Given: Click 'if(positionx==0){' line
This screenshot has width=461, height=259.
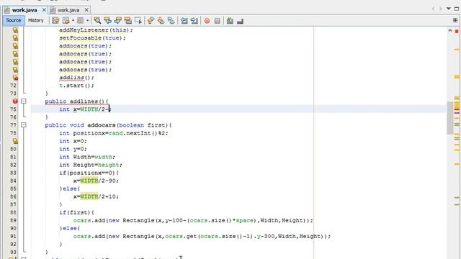Looking at the screenshot, I should (x=89, y=173).
